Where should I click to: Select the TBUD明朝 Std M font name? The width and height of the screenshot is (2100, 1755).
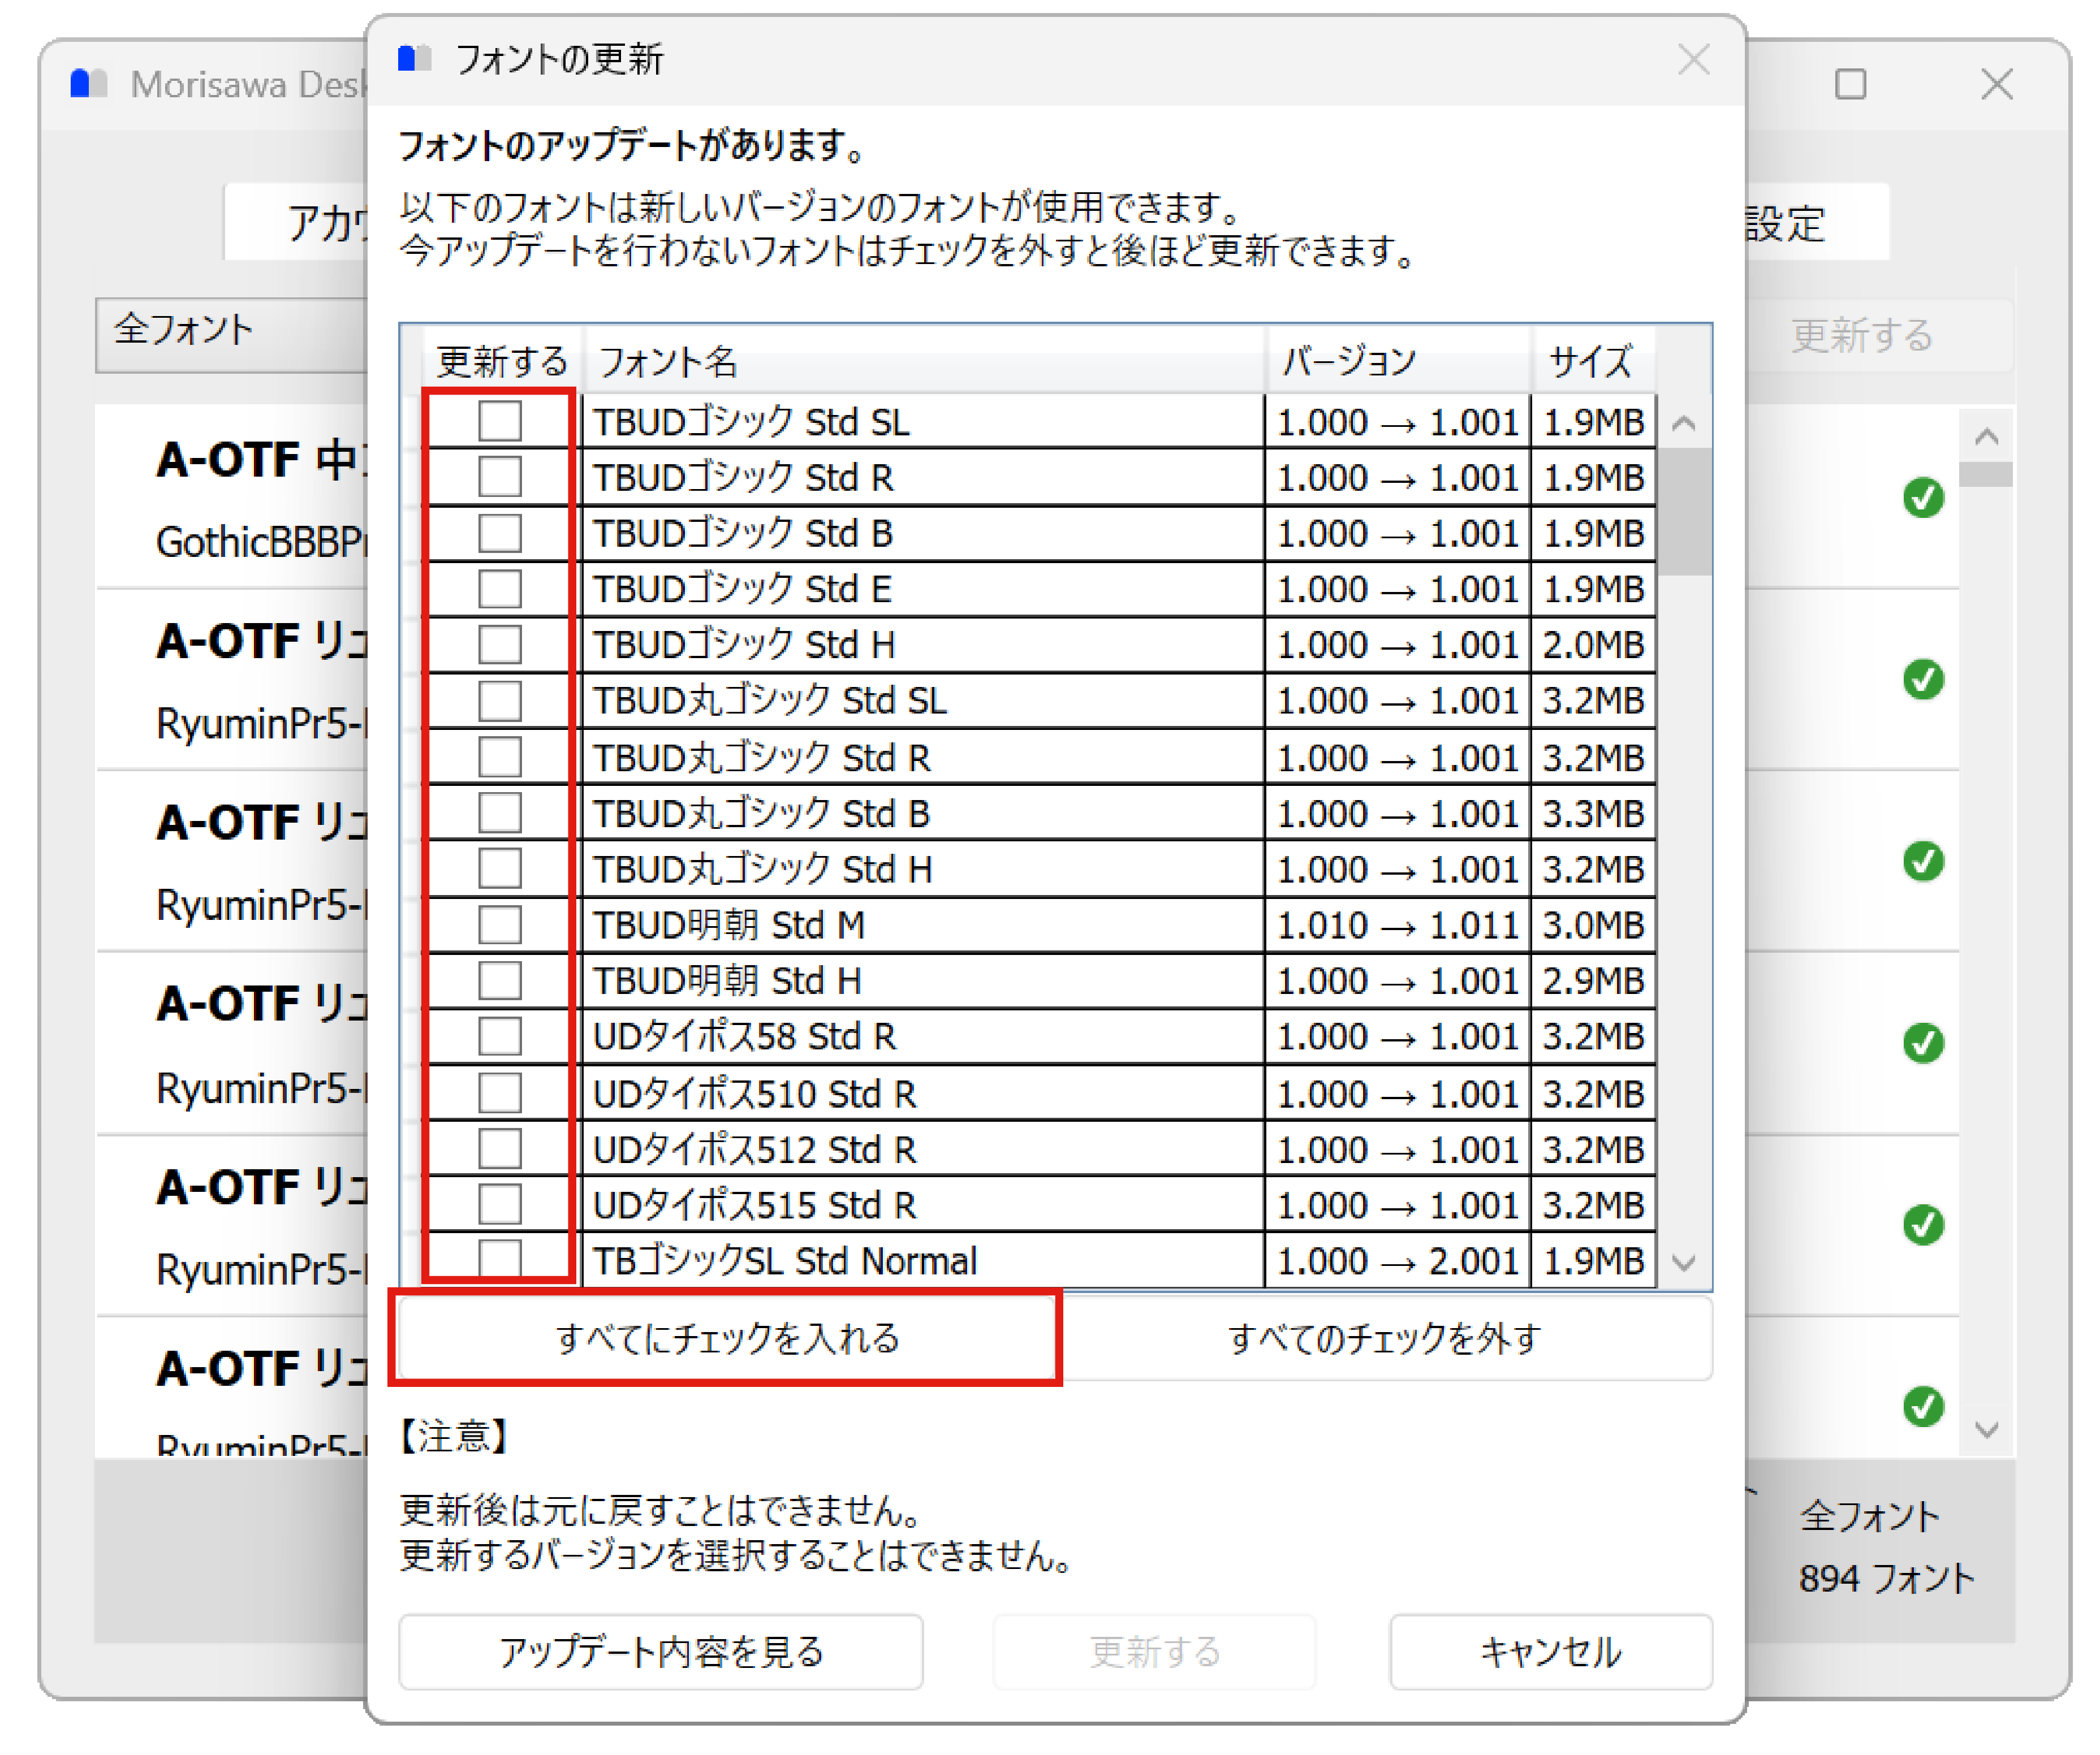[x=729, y=927]
